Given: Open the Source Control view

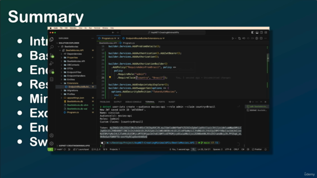Looking at the screenshot, I should [52, 55].
